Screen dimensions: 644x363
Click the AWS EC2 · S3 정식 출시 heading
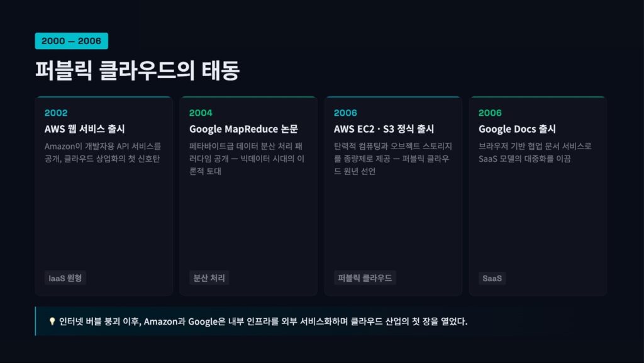click(x=384, y=129)
